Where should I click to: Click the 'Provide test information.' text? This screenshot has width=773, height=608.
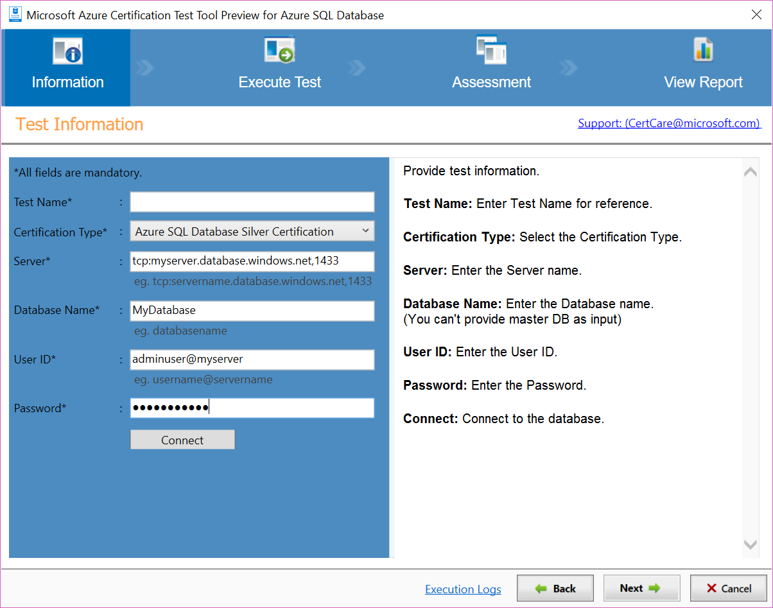point(471,171)
